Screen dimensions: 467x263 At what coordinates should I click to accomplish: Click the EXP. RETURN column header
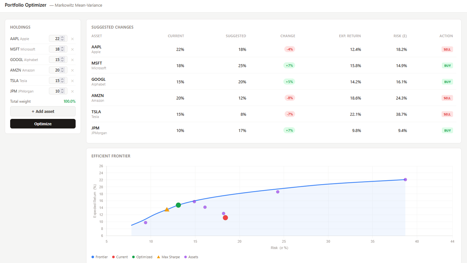pyautogui.click(x=350, y=36)
